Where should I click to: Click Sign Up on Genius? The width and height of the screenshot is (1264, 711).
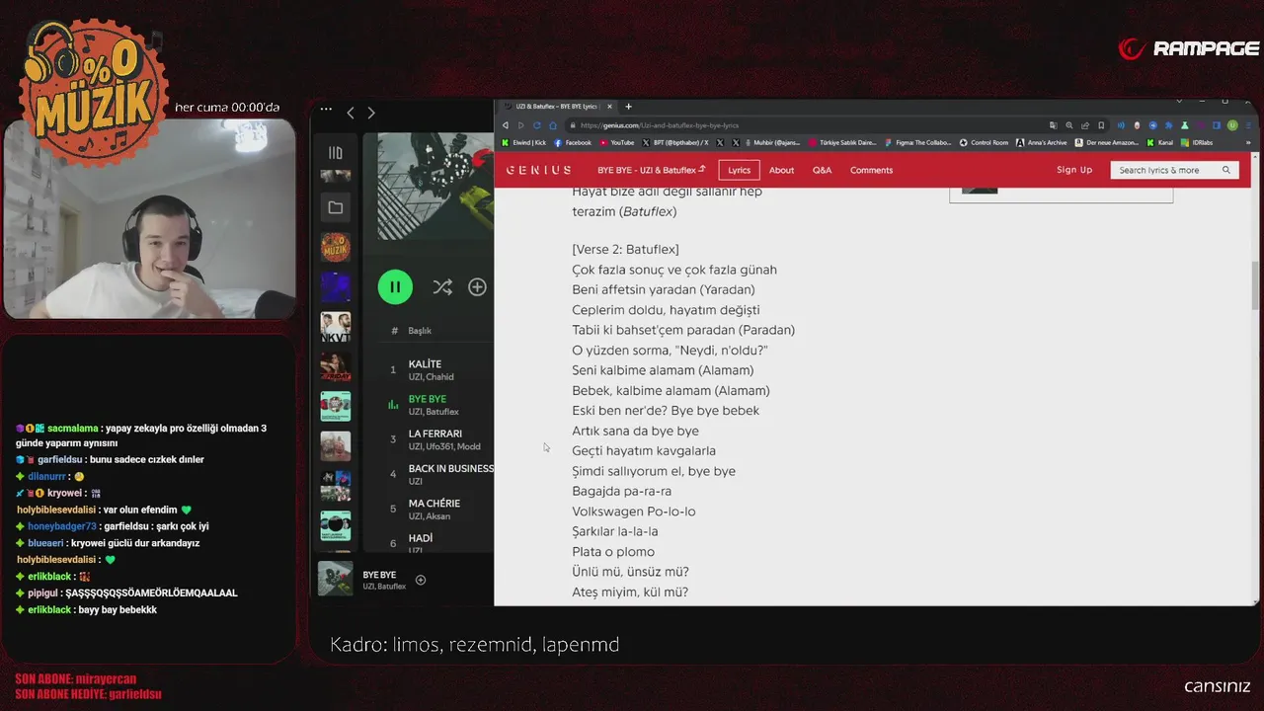point(1074,170)
